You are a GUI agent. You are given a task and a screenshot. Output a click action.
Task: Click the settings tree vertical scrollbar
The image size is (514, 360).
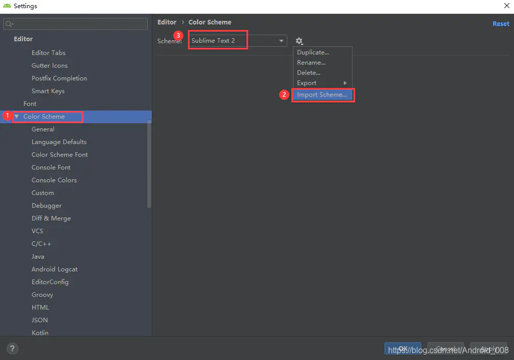(x=149, y=164)
